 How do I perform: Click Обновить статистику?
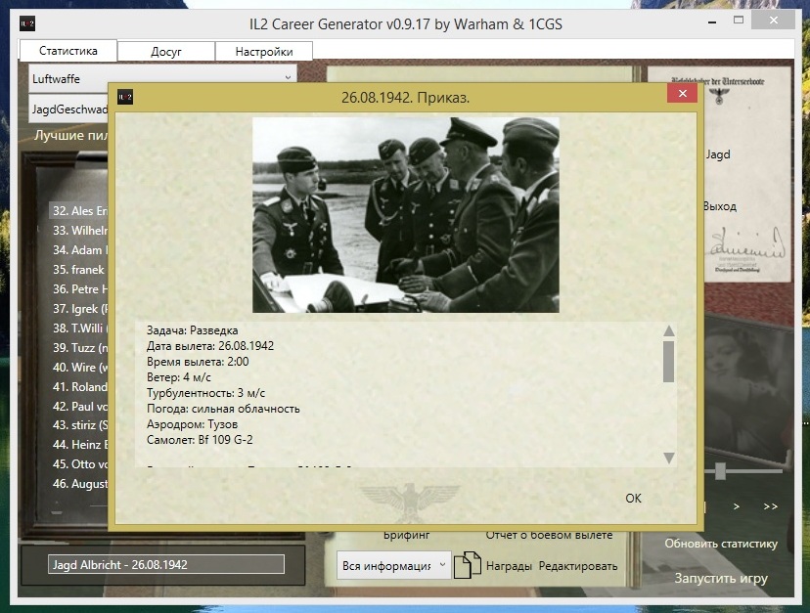721,544
